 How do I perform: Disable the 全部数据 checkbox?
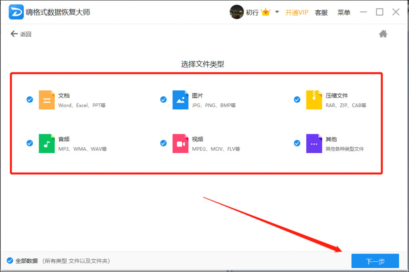tap(10, 260)
